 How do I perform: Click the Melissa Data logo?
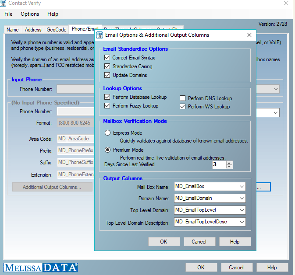point(40,268)
